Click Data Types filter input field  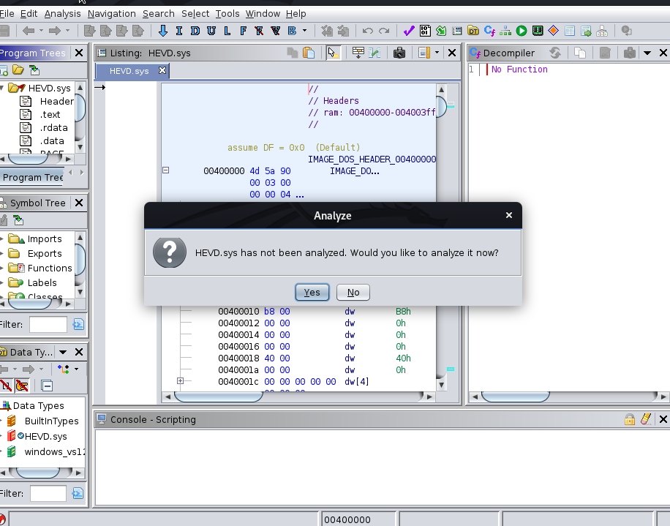click(48, 494)
